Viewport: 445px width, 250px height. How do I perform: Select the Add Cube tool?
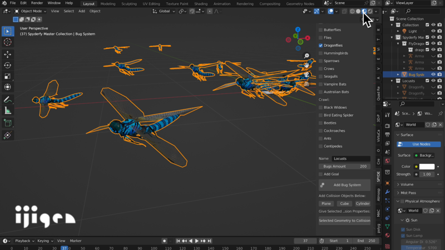8,123
